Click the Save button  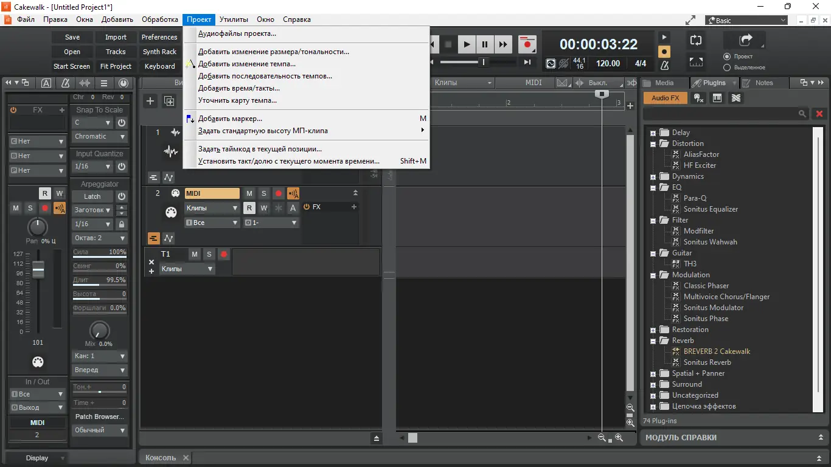coord(72,37)
